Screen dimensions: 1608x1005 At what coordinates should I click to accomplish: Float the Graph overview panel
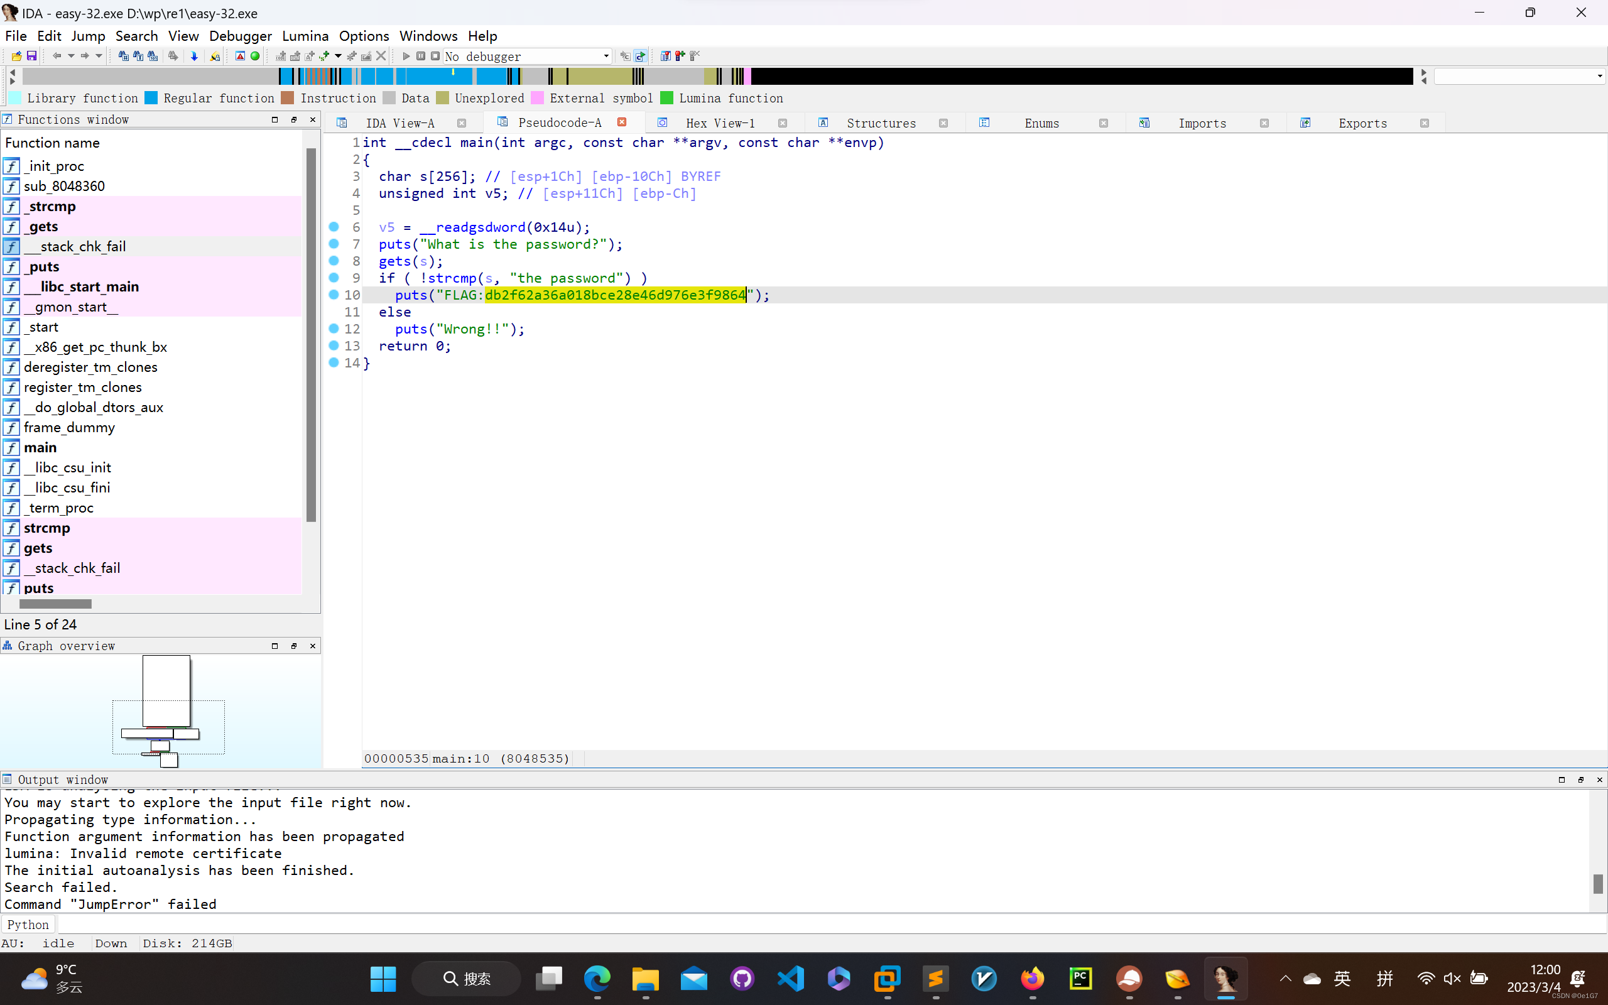click(294, 646)
